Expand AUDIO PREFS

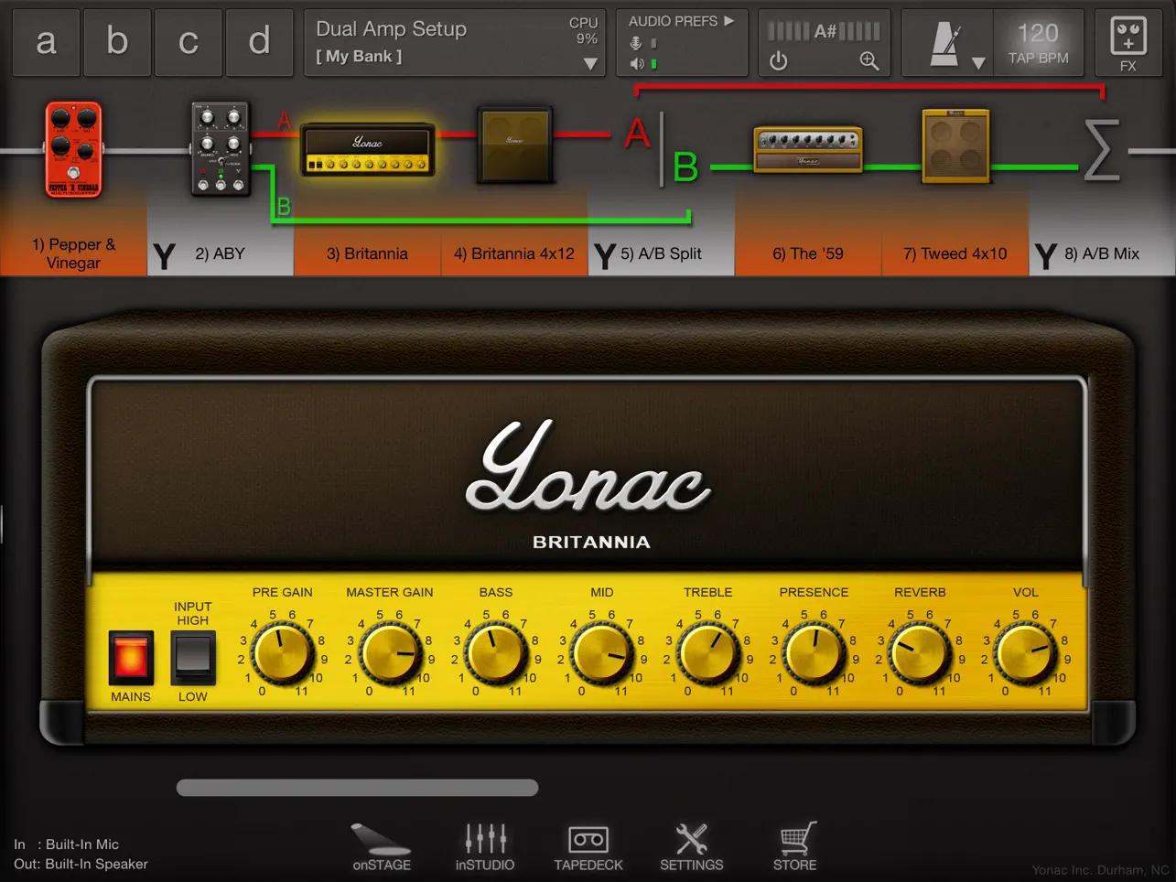click(681, 21)
